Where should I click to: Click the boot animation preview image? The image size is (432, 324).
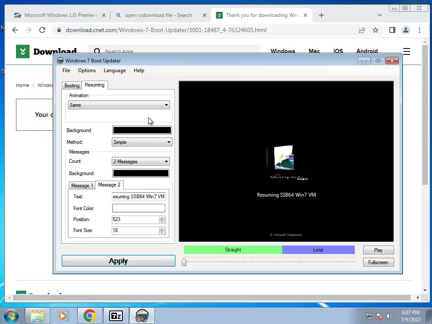(286, 162)
